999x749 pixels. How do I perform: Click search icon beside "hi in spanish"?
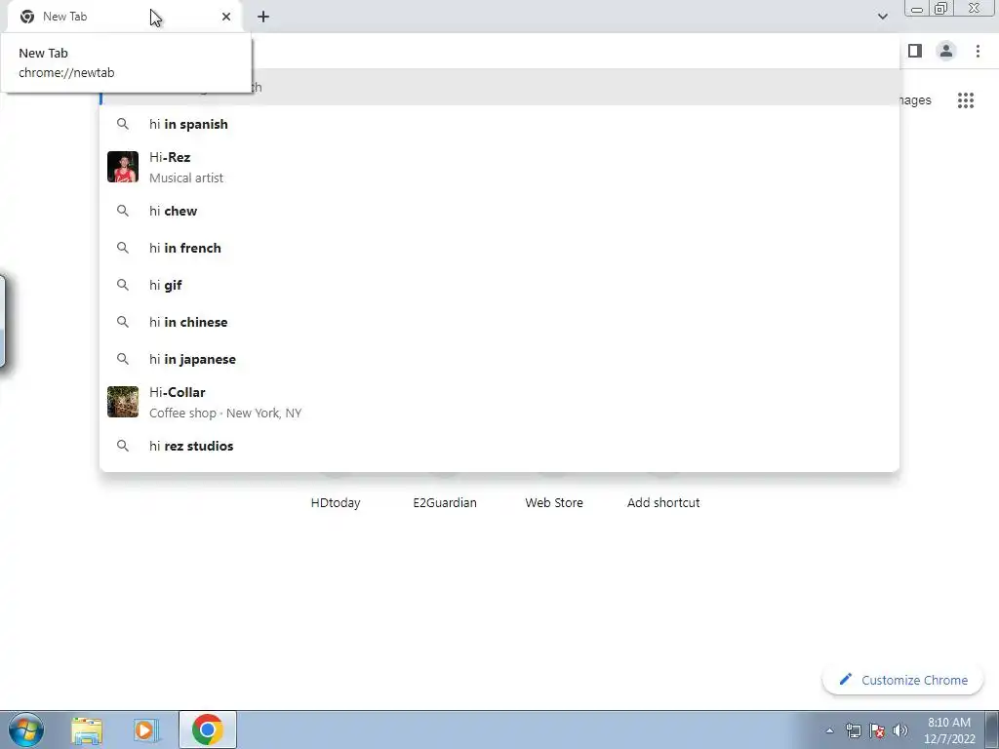pyautogui.click(x=123, y=124)
